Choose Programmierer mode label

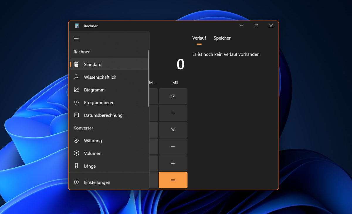[x=99, y=102]
